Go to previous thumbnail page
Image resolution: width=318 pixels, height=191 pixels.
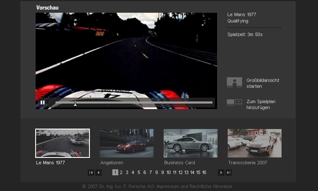[98, 172]
